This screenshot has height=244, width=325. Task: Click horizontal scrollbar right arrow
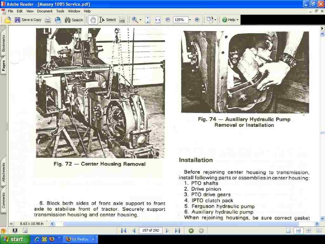coord(317,224)
